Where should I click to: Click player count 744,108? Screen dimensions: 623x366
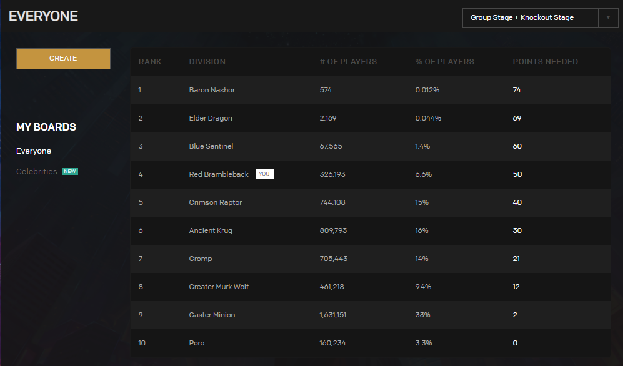pyautogui.click(x=332, y=202)
